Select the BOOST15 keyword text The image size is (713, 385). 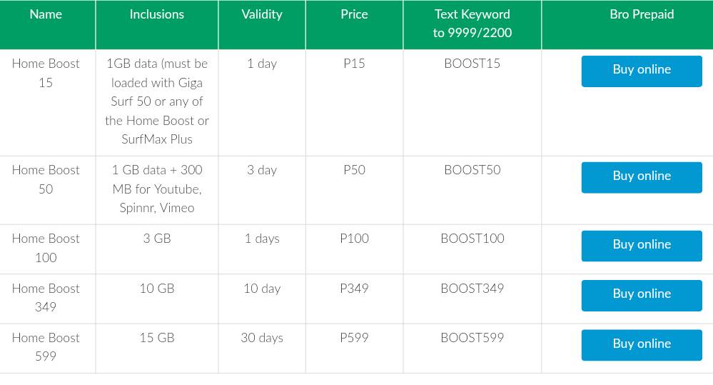point(472,64)
